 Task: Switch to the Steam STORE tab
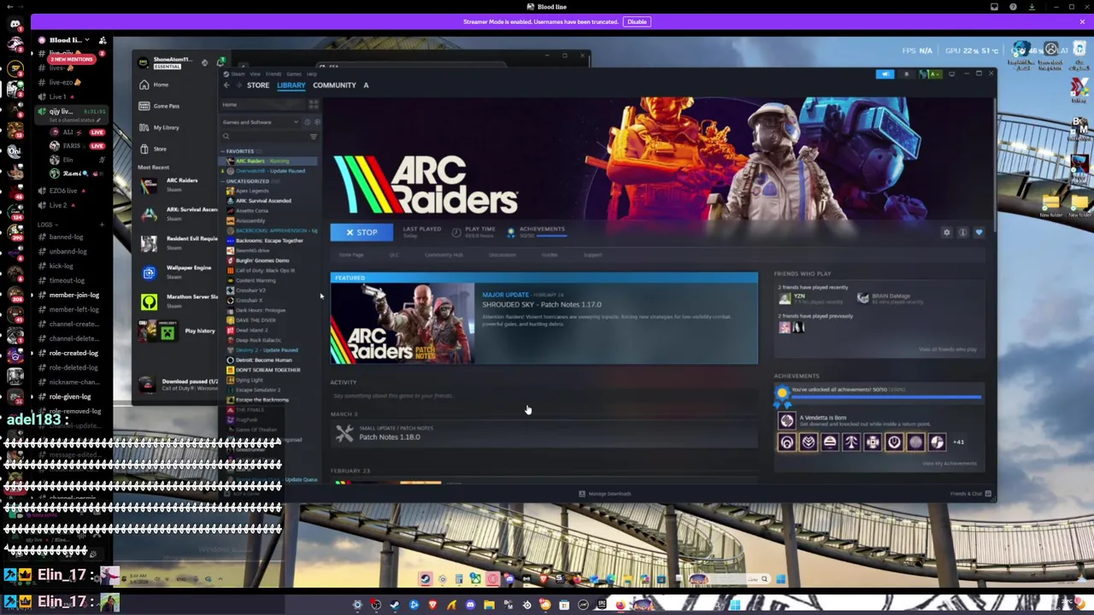tap(257, 85)
